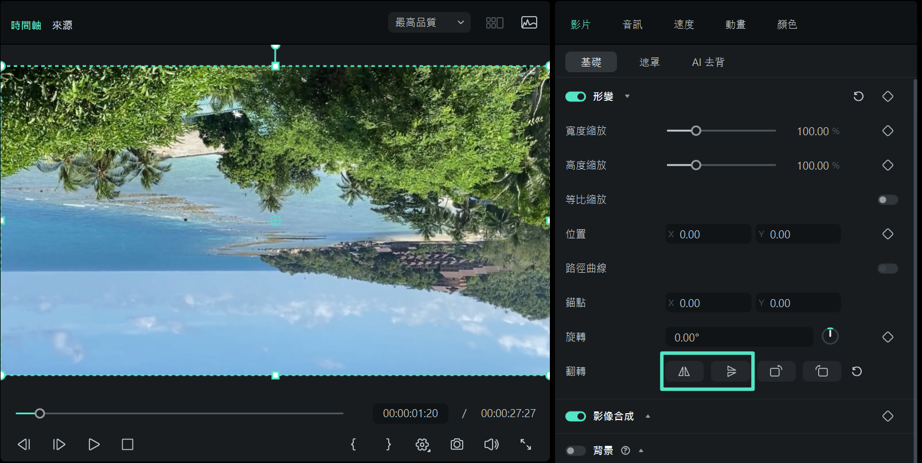
Task: Switch to the 時間軸 tab
Action: (x=26, y=25)
